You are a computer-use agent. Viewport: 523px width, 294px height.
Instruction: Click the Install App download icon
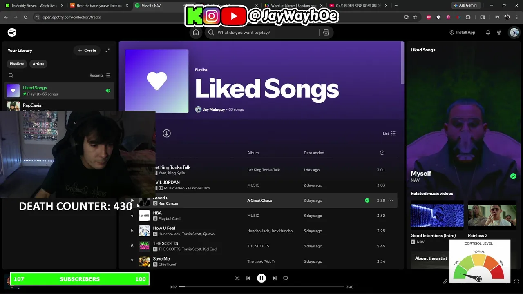[452, 32]
